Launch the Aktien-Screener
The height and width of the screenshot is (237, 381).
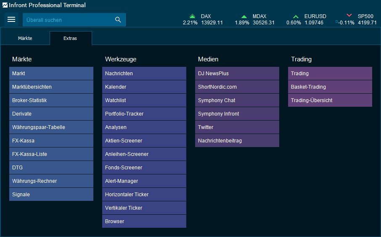pos(144,141)
